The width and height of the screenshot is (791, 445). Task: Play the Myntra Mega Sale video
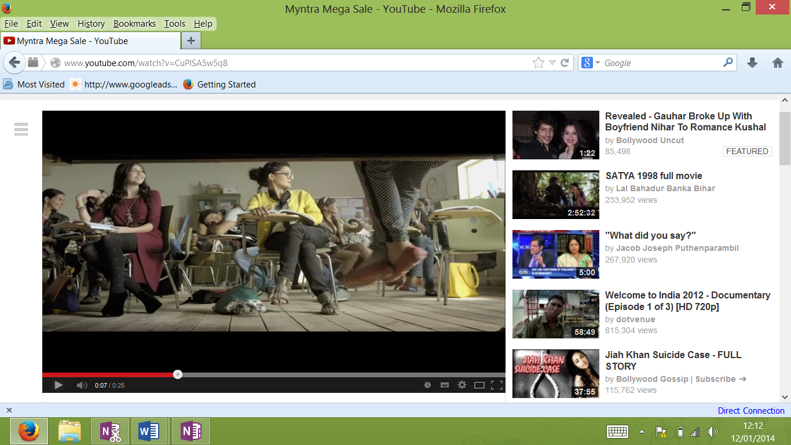point(58,385)
